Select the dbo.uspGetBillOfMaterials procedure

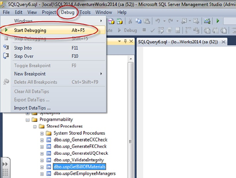pos(80,167)
